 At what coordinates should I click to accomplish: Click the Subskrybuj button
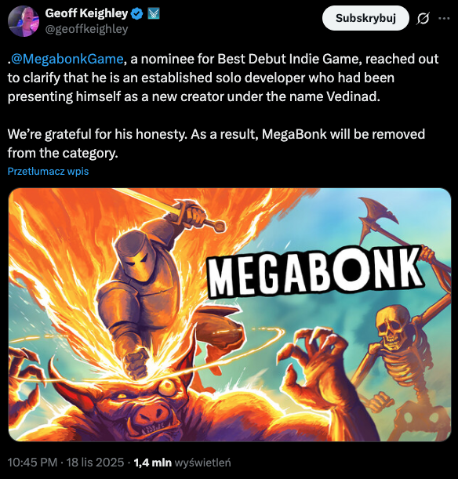pyautogui.click(x=365, y=18)
